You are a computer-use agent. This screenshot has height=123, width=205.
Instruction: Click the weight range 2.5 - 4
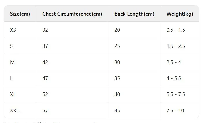click(x=174, y=62)
